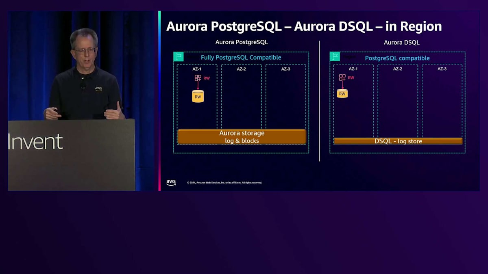This screenshot has width=488, height=274.
Task: Click the yellow RW database cylinder under Aurora PostgreSQL
Action: (198, 96)
